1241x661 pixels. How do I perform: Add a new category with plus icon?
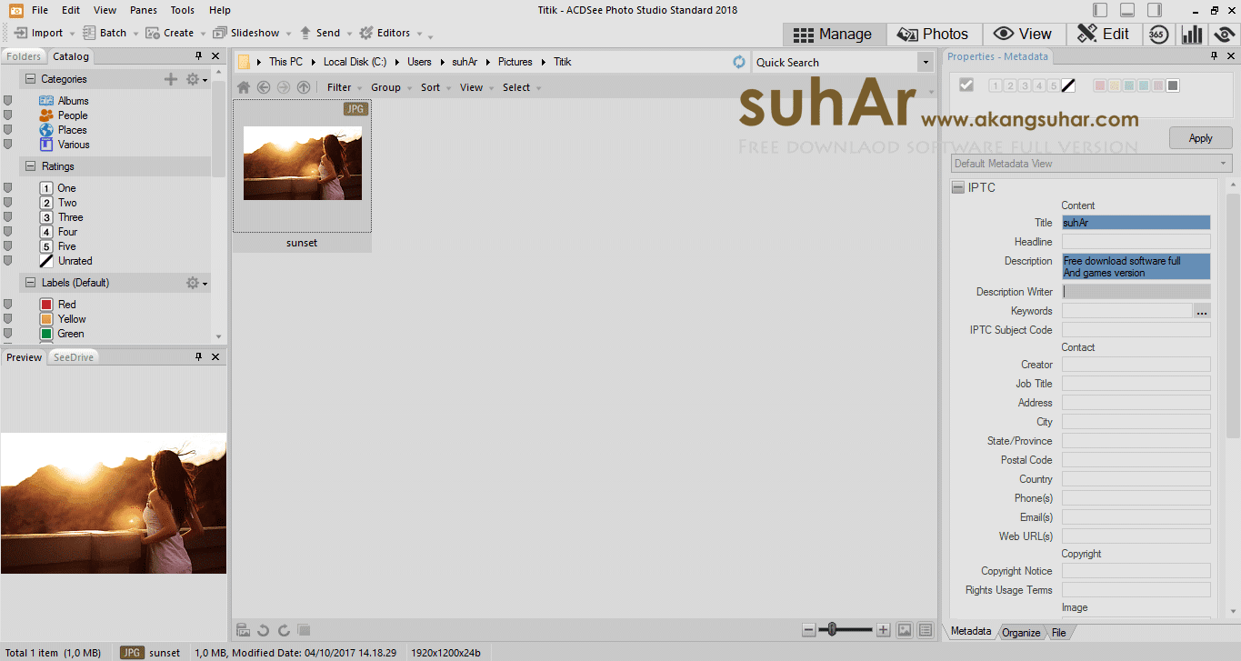pyautogui.click(x=171, y=79)
